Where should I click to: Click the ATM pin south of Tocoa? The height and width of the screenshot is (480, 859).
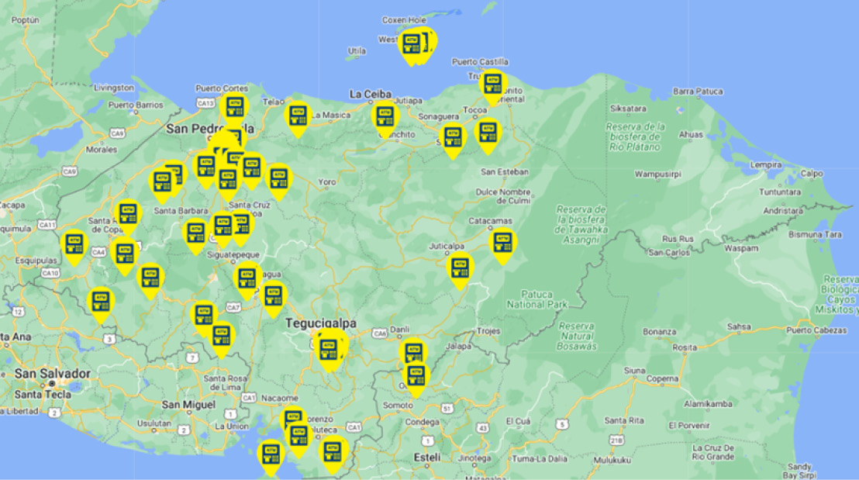pyautogui.click(x=487, y=132)
